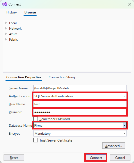Expand the Network tree node
Viewport: 134px width, 163px height.
click(6, 28)
